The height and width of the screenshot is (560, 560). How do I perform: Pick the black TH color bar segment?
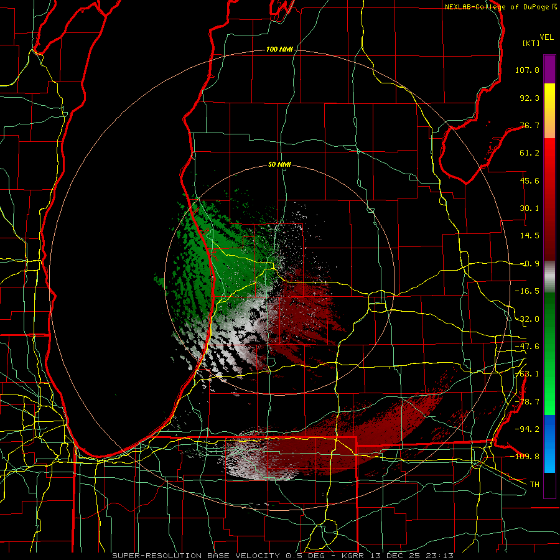(549, 485)
